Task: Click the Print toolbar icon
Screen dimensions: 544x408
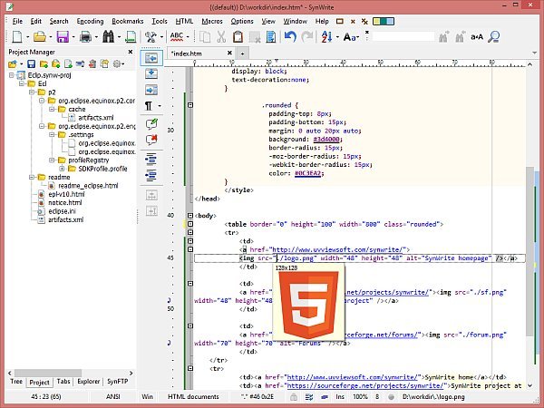Action: (x=85, y=36)
